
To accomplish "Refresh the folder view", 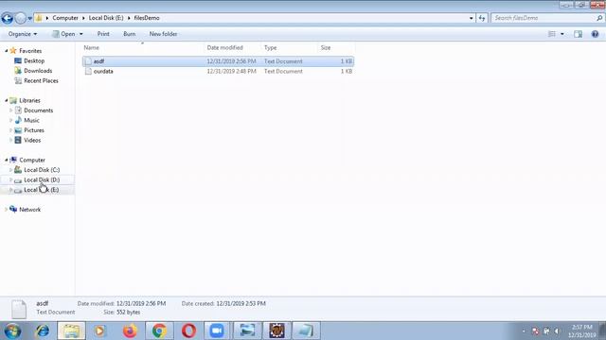I will pos(482,18).
